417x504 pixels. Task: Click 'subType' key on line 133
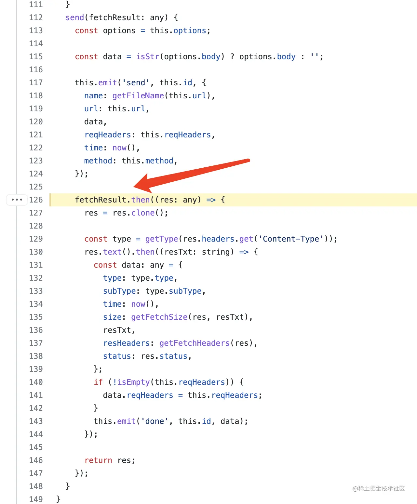click(x=119, y=291)
